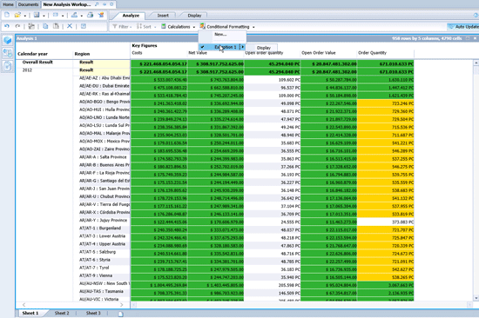Open the Sheet 2 tab
Viewport: 479px width, 318px height.
[x=62, y=313]
